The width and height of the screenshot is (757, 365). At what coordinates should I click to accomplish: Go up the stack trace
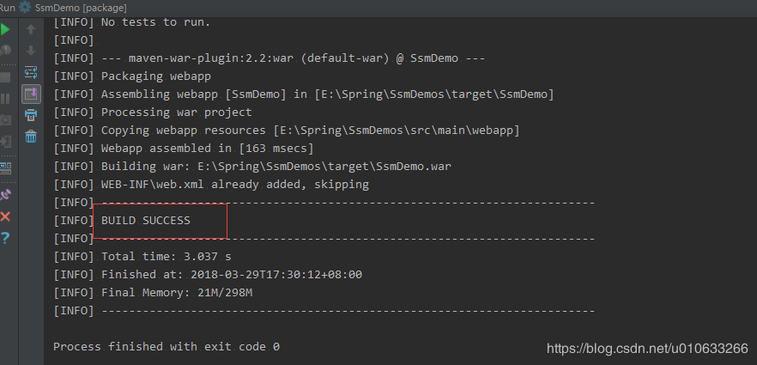point(31,29)
